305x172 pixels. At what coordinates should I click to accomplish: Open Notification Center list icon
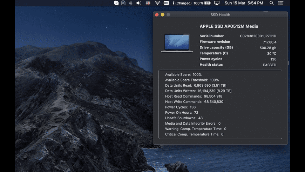[x=281, y=3]
